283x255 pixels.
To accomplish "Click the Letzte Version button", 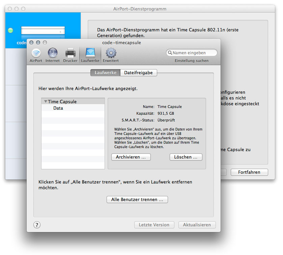I will 154,225.
